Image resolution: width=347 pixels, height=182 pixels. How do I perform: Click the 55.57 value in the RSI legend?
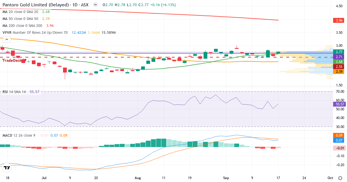click(34, 92)
